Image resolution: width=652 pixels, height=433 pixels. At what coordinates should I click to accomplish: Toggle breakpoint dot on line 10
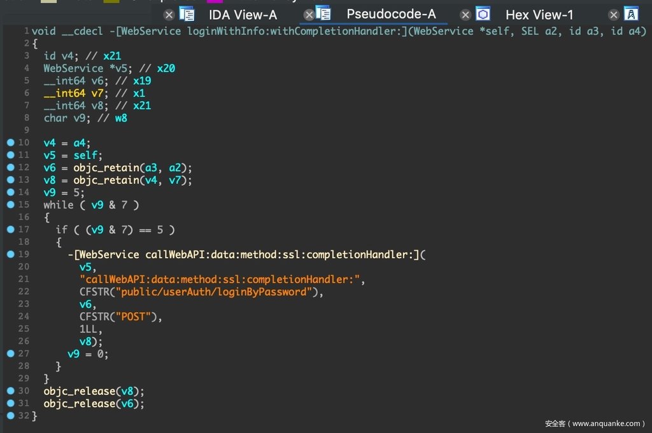coord(10,142)
